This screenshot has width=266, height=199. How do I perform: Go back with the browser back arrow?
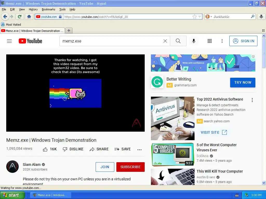coord(5,17)
